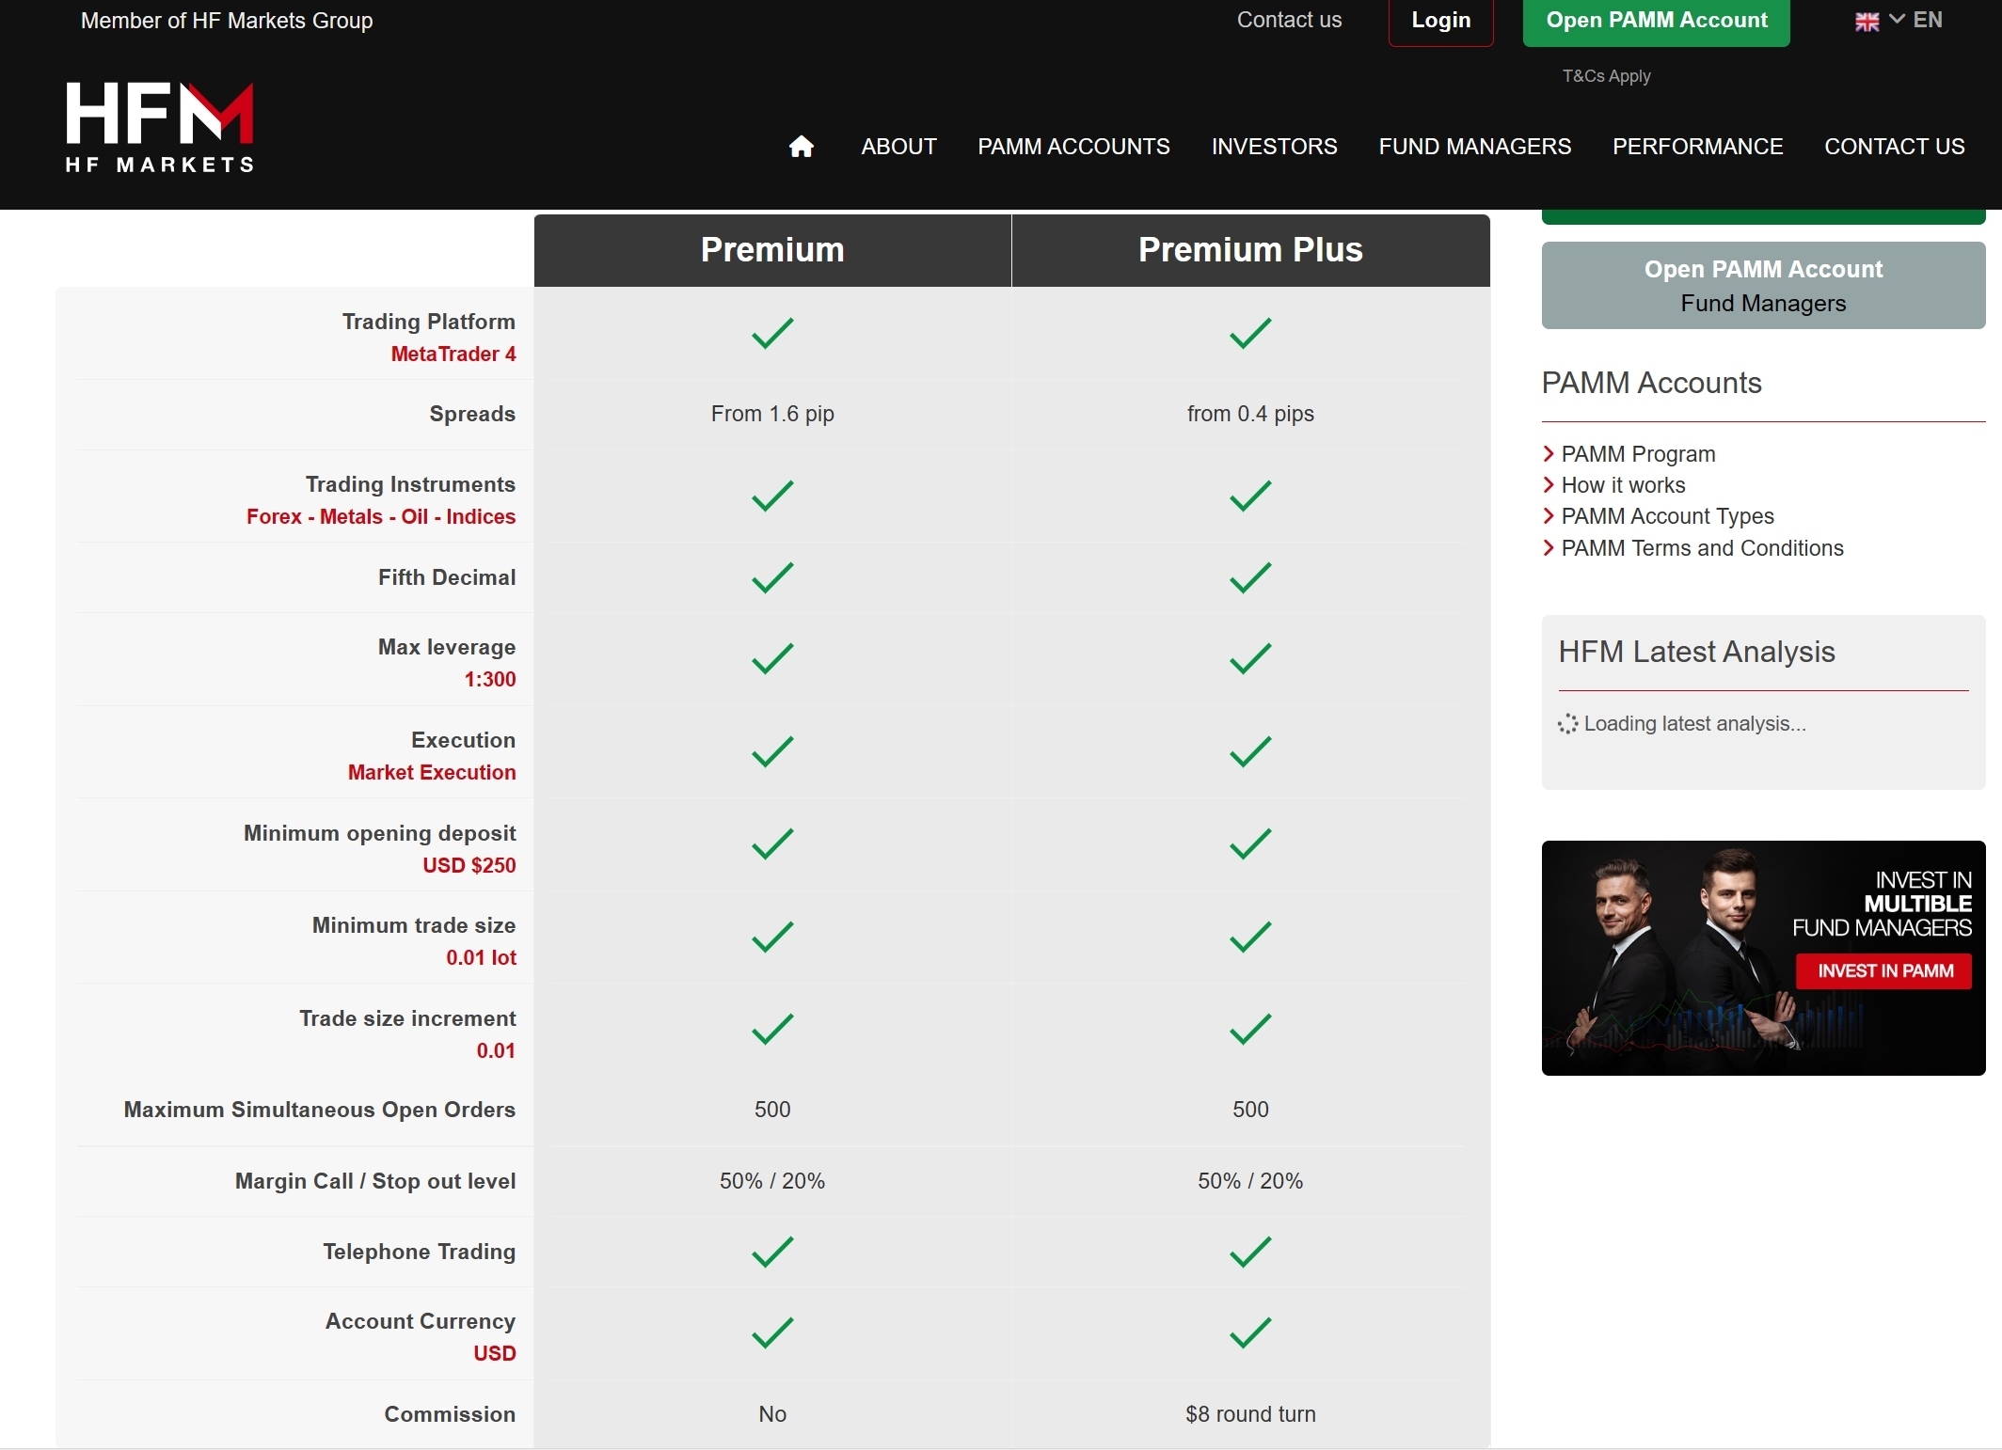Screen dimensions: 2002x1450
Task: Click the home icon in navigation bar
Action: (802, 147)
